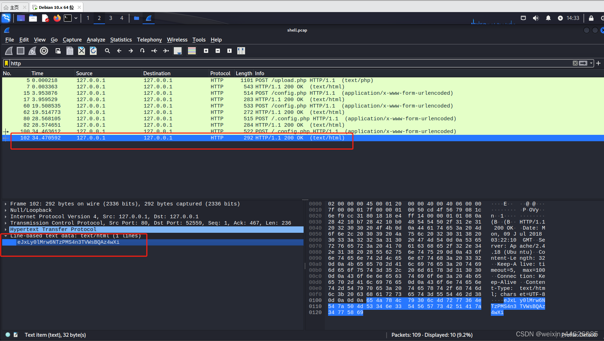Image resolution: width=604 pixels, height=341 pixels.
Task: Zoom in on packet list text
Action: click(x=206, y=51)
